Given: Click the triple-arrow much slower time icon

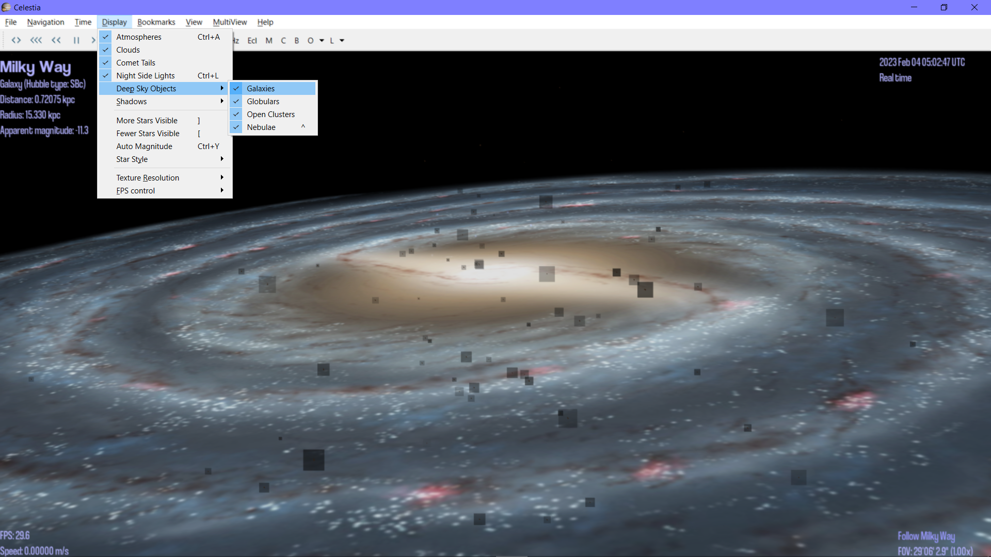Looking at the screenshot, I should [36, 40].
